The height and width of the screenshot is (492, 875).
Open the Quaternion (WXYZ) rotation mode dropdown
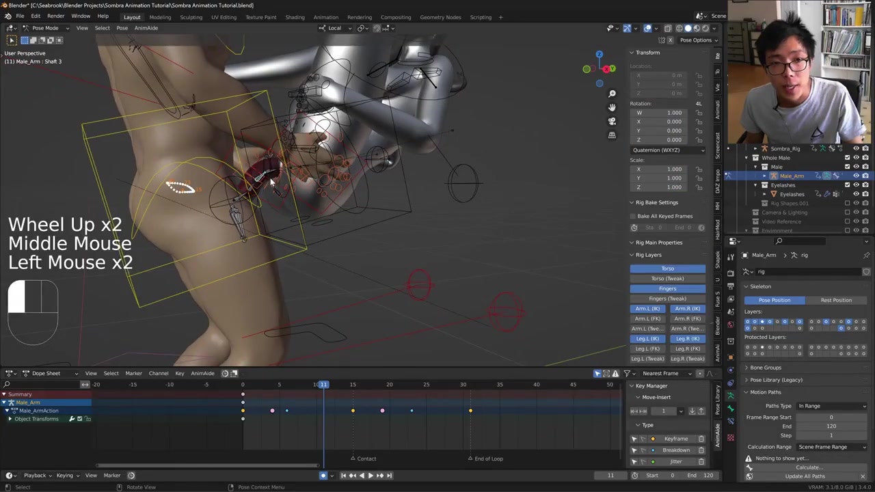click(667, 150)
